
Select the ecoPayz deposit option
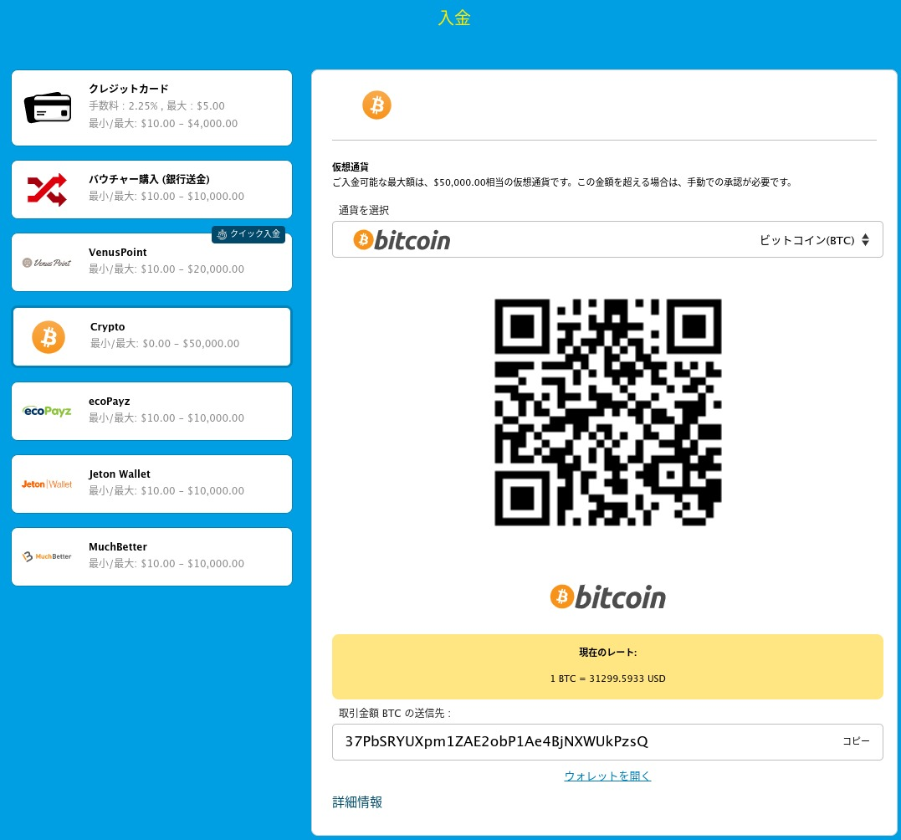click(x=151, y=412)
